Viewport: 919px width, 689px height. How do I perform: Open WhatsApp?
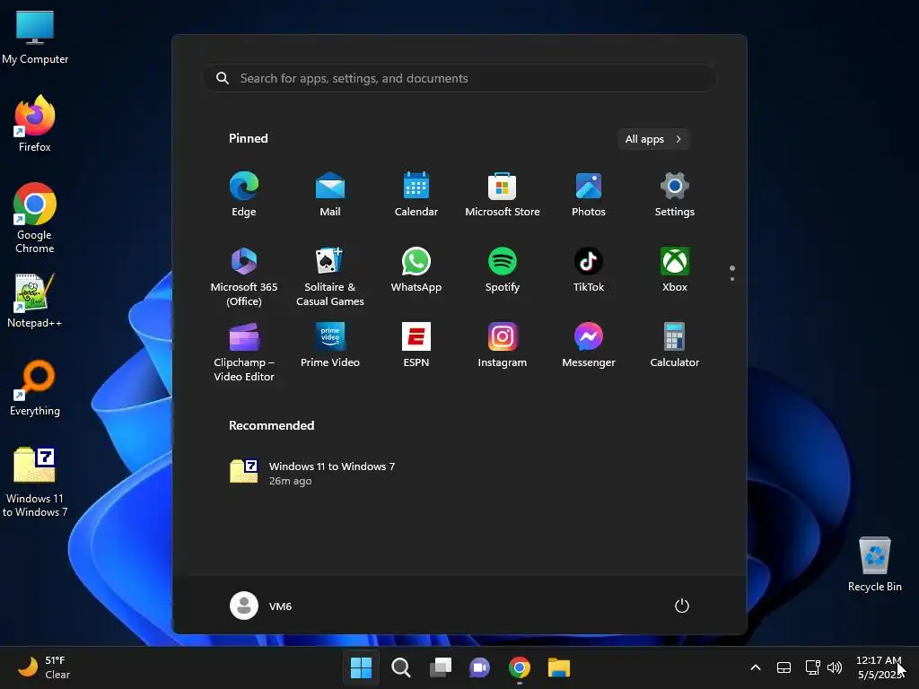[416, 270]
